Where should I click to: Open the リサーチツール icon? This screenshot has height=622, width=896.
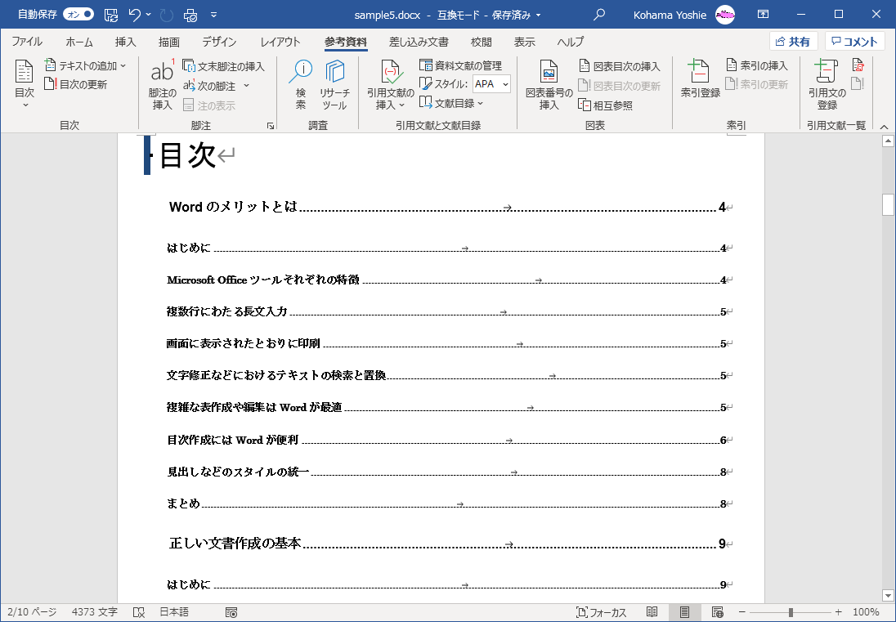[334, 84]
